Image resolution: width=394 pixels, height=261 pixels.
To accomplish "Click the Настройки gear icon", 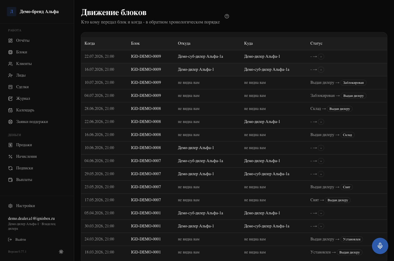I will 10,206.
